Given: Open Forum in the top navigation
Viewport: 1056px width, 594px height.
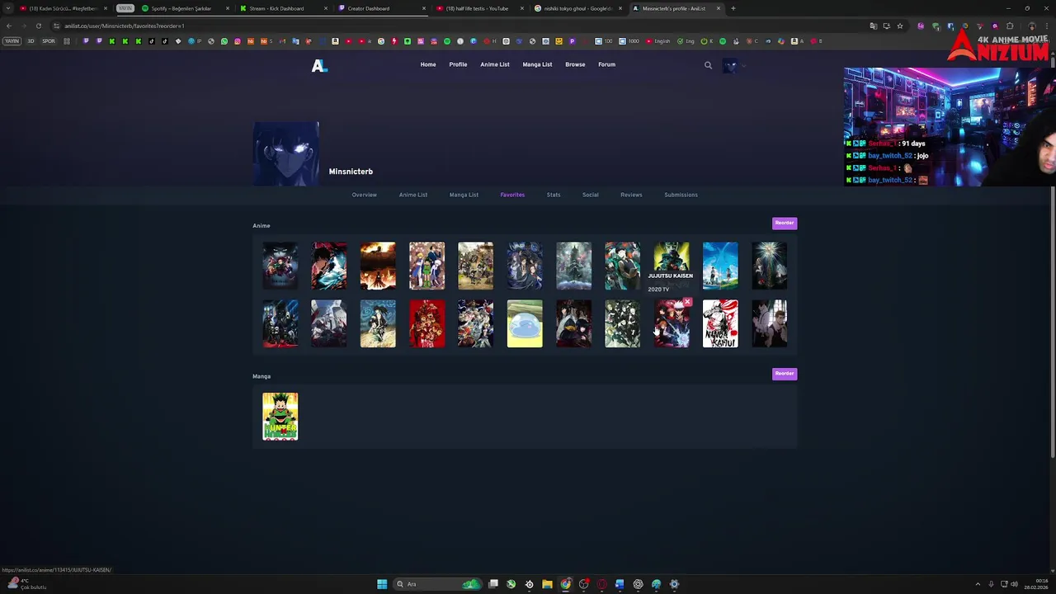Looking at the screenshot, I should point(606,64).
